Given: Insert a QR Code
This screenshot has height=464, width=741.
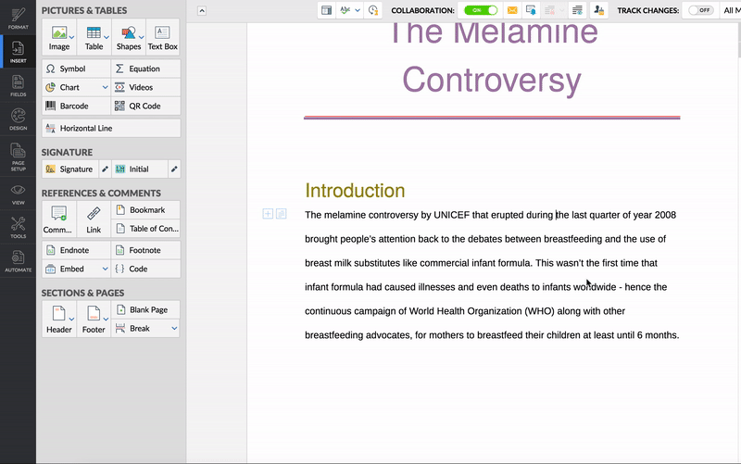Looking at the screenshot, I should [x=145, y=106].
